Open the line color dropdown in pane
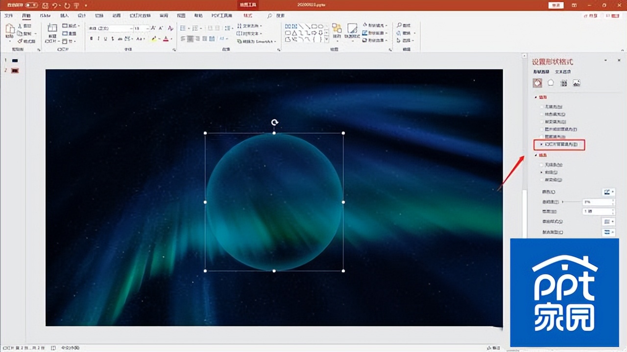Screen dimensions: 627x352 point(608,192)
